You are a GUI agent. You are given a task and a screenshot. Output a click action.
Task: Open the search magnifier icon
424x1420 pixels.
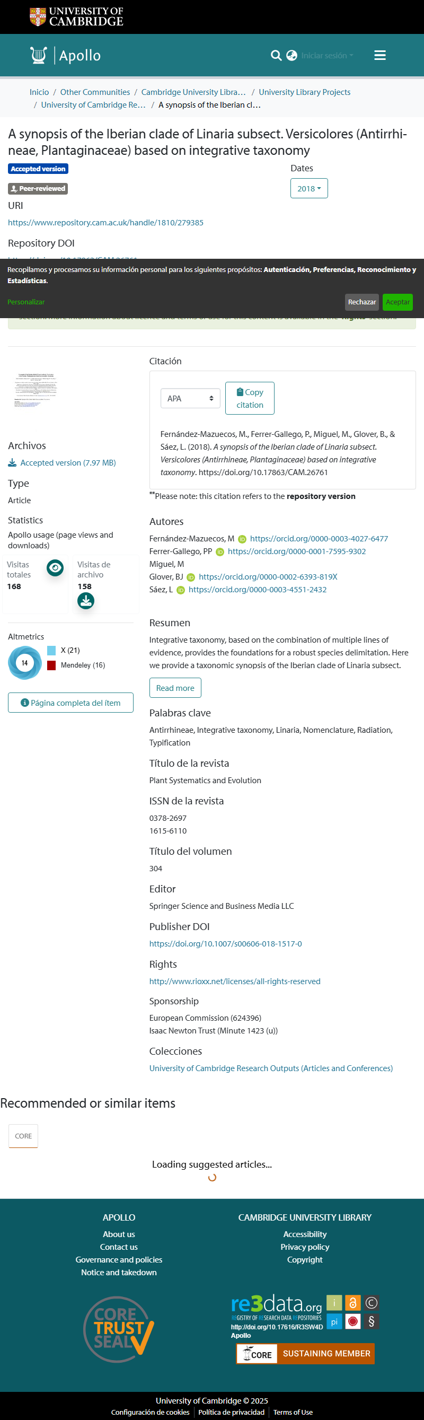point(276,56)
